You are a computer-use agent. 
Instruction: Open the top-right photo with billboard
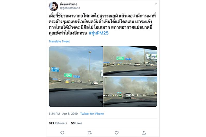130,61
